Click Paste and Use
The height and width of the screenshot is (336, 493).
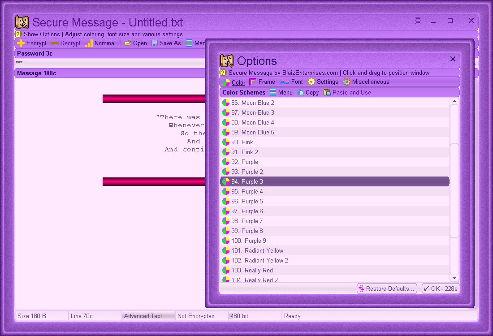(x=347, y=93)
